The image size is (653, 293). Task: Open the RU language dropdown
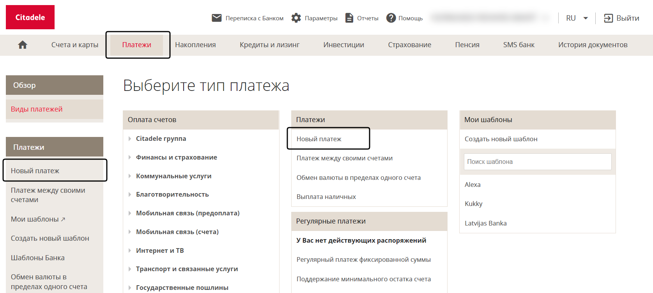(577, 18)
